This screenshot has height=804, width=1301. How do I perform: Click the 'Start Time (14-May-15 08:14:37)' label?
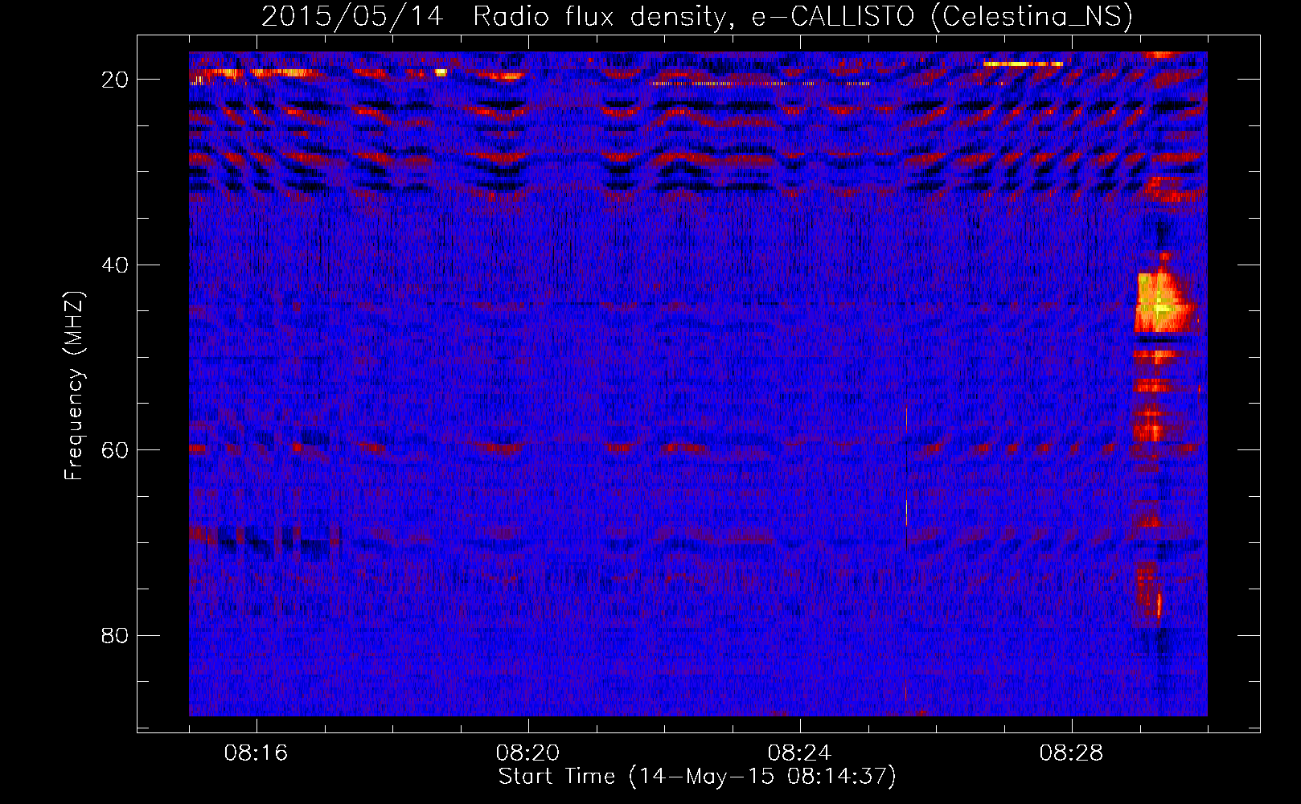(696, 777)
